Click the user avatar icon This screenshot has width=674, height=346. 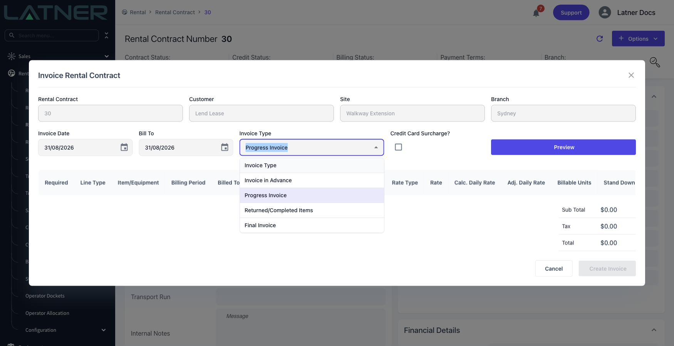point(605,12)
